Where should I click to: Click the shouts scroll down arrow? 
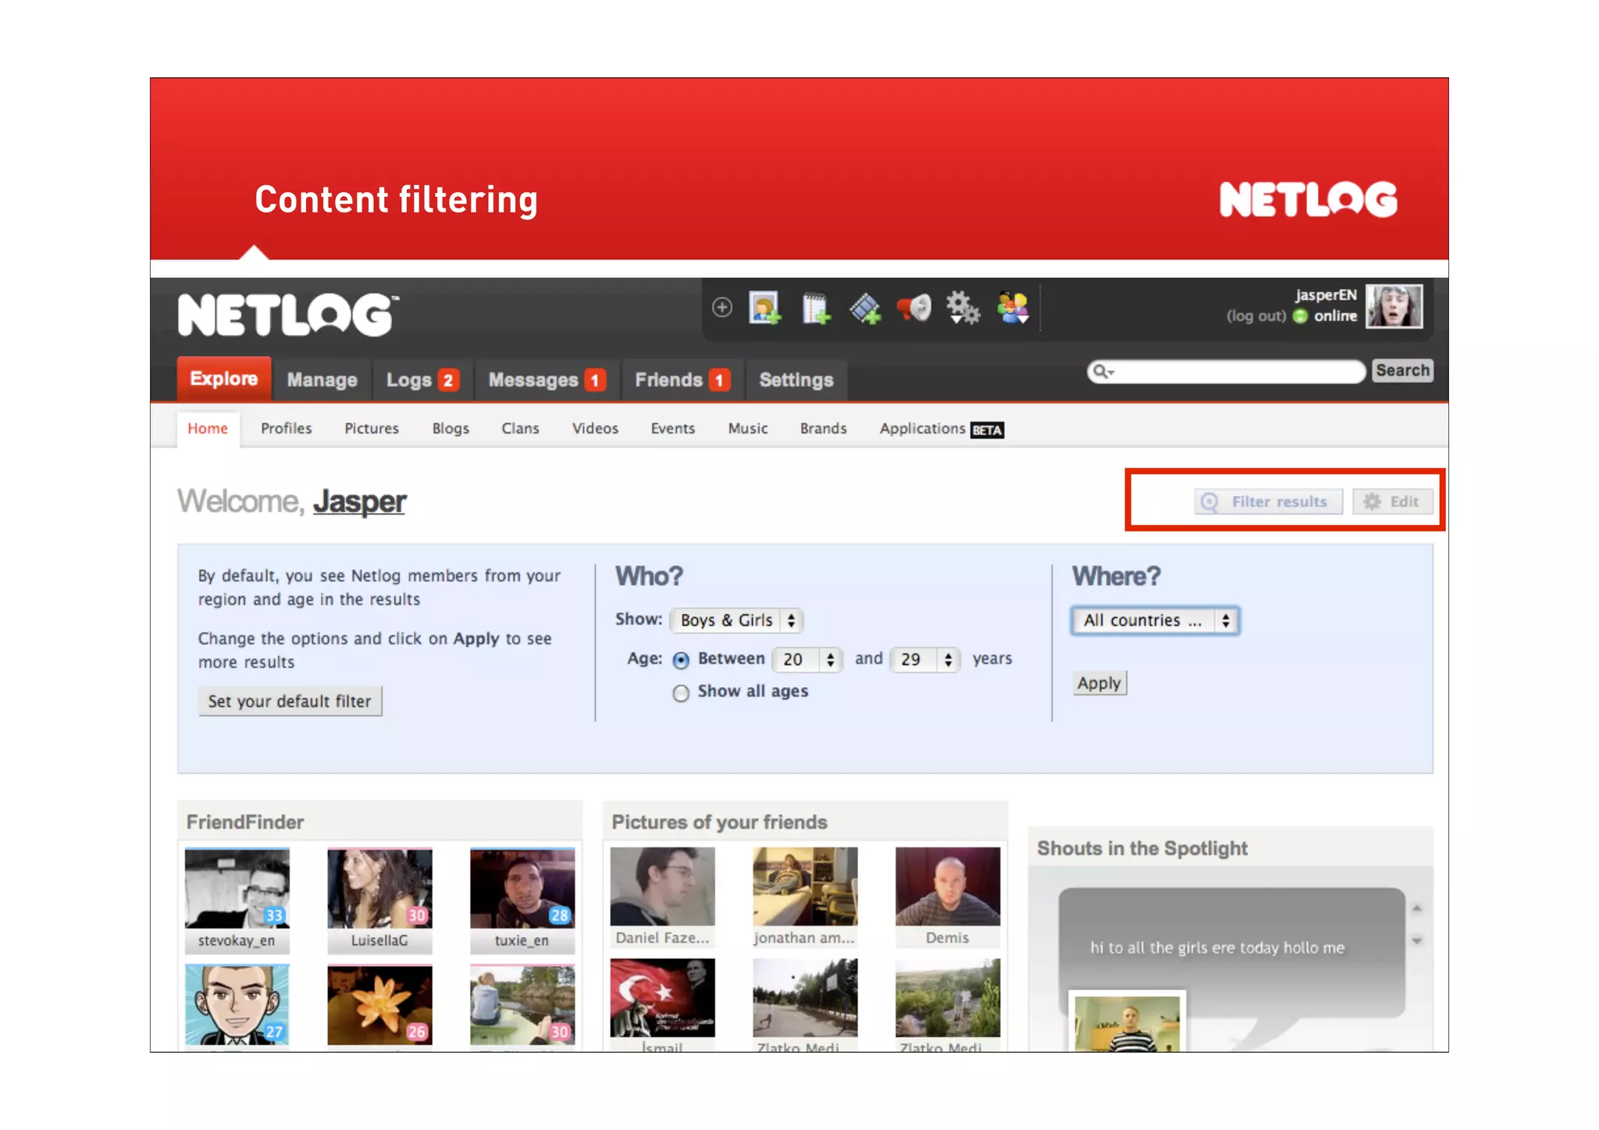point(1416,941)
